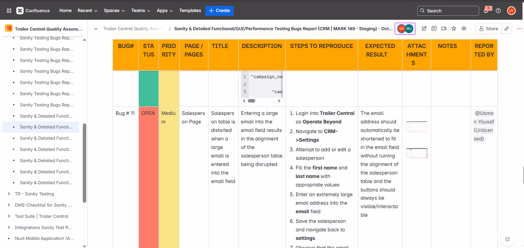Viewport: 524px width, 248px height.
Task: Click the code block horizontal scrollbar thumb
Action: pyautogui.click(x=251, y=101)
